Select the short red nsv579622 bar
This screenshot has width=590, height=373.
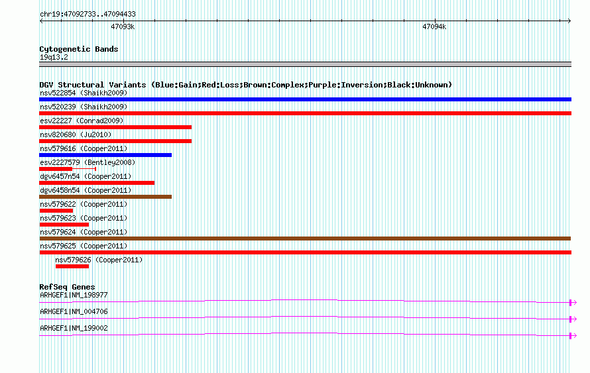pos(56,211)
